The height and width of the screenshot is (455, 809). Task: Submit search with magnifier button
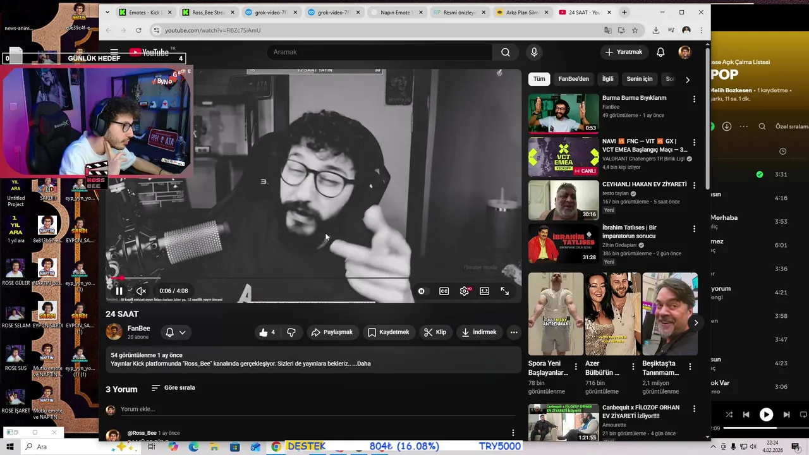tap(506, 52)
